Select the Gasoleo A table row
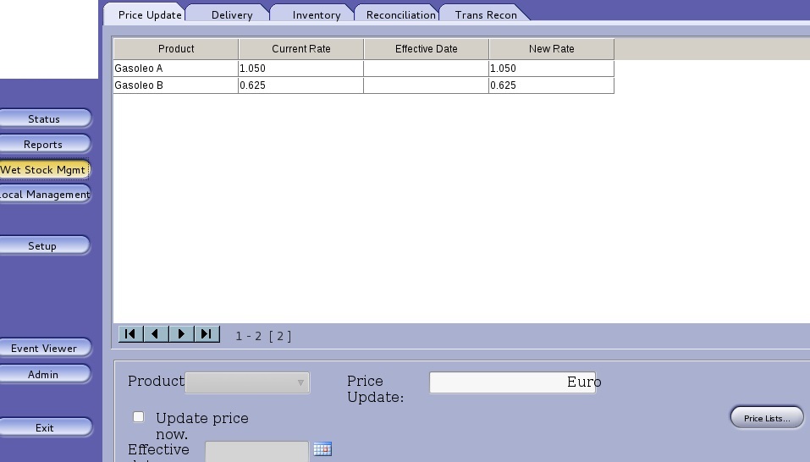810x462 pixels. (176, 68)
